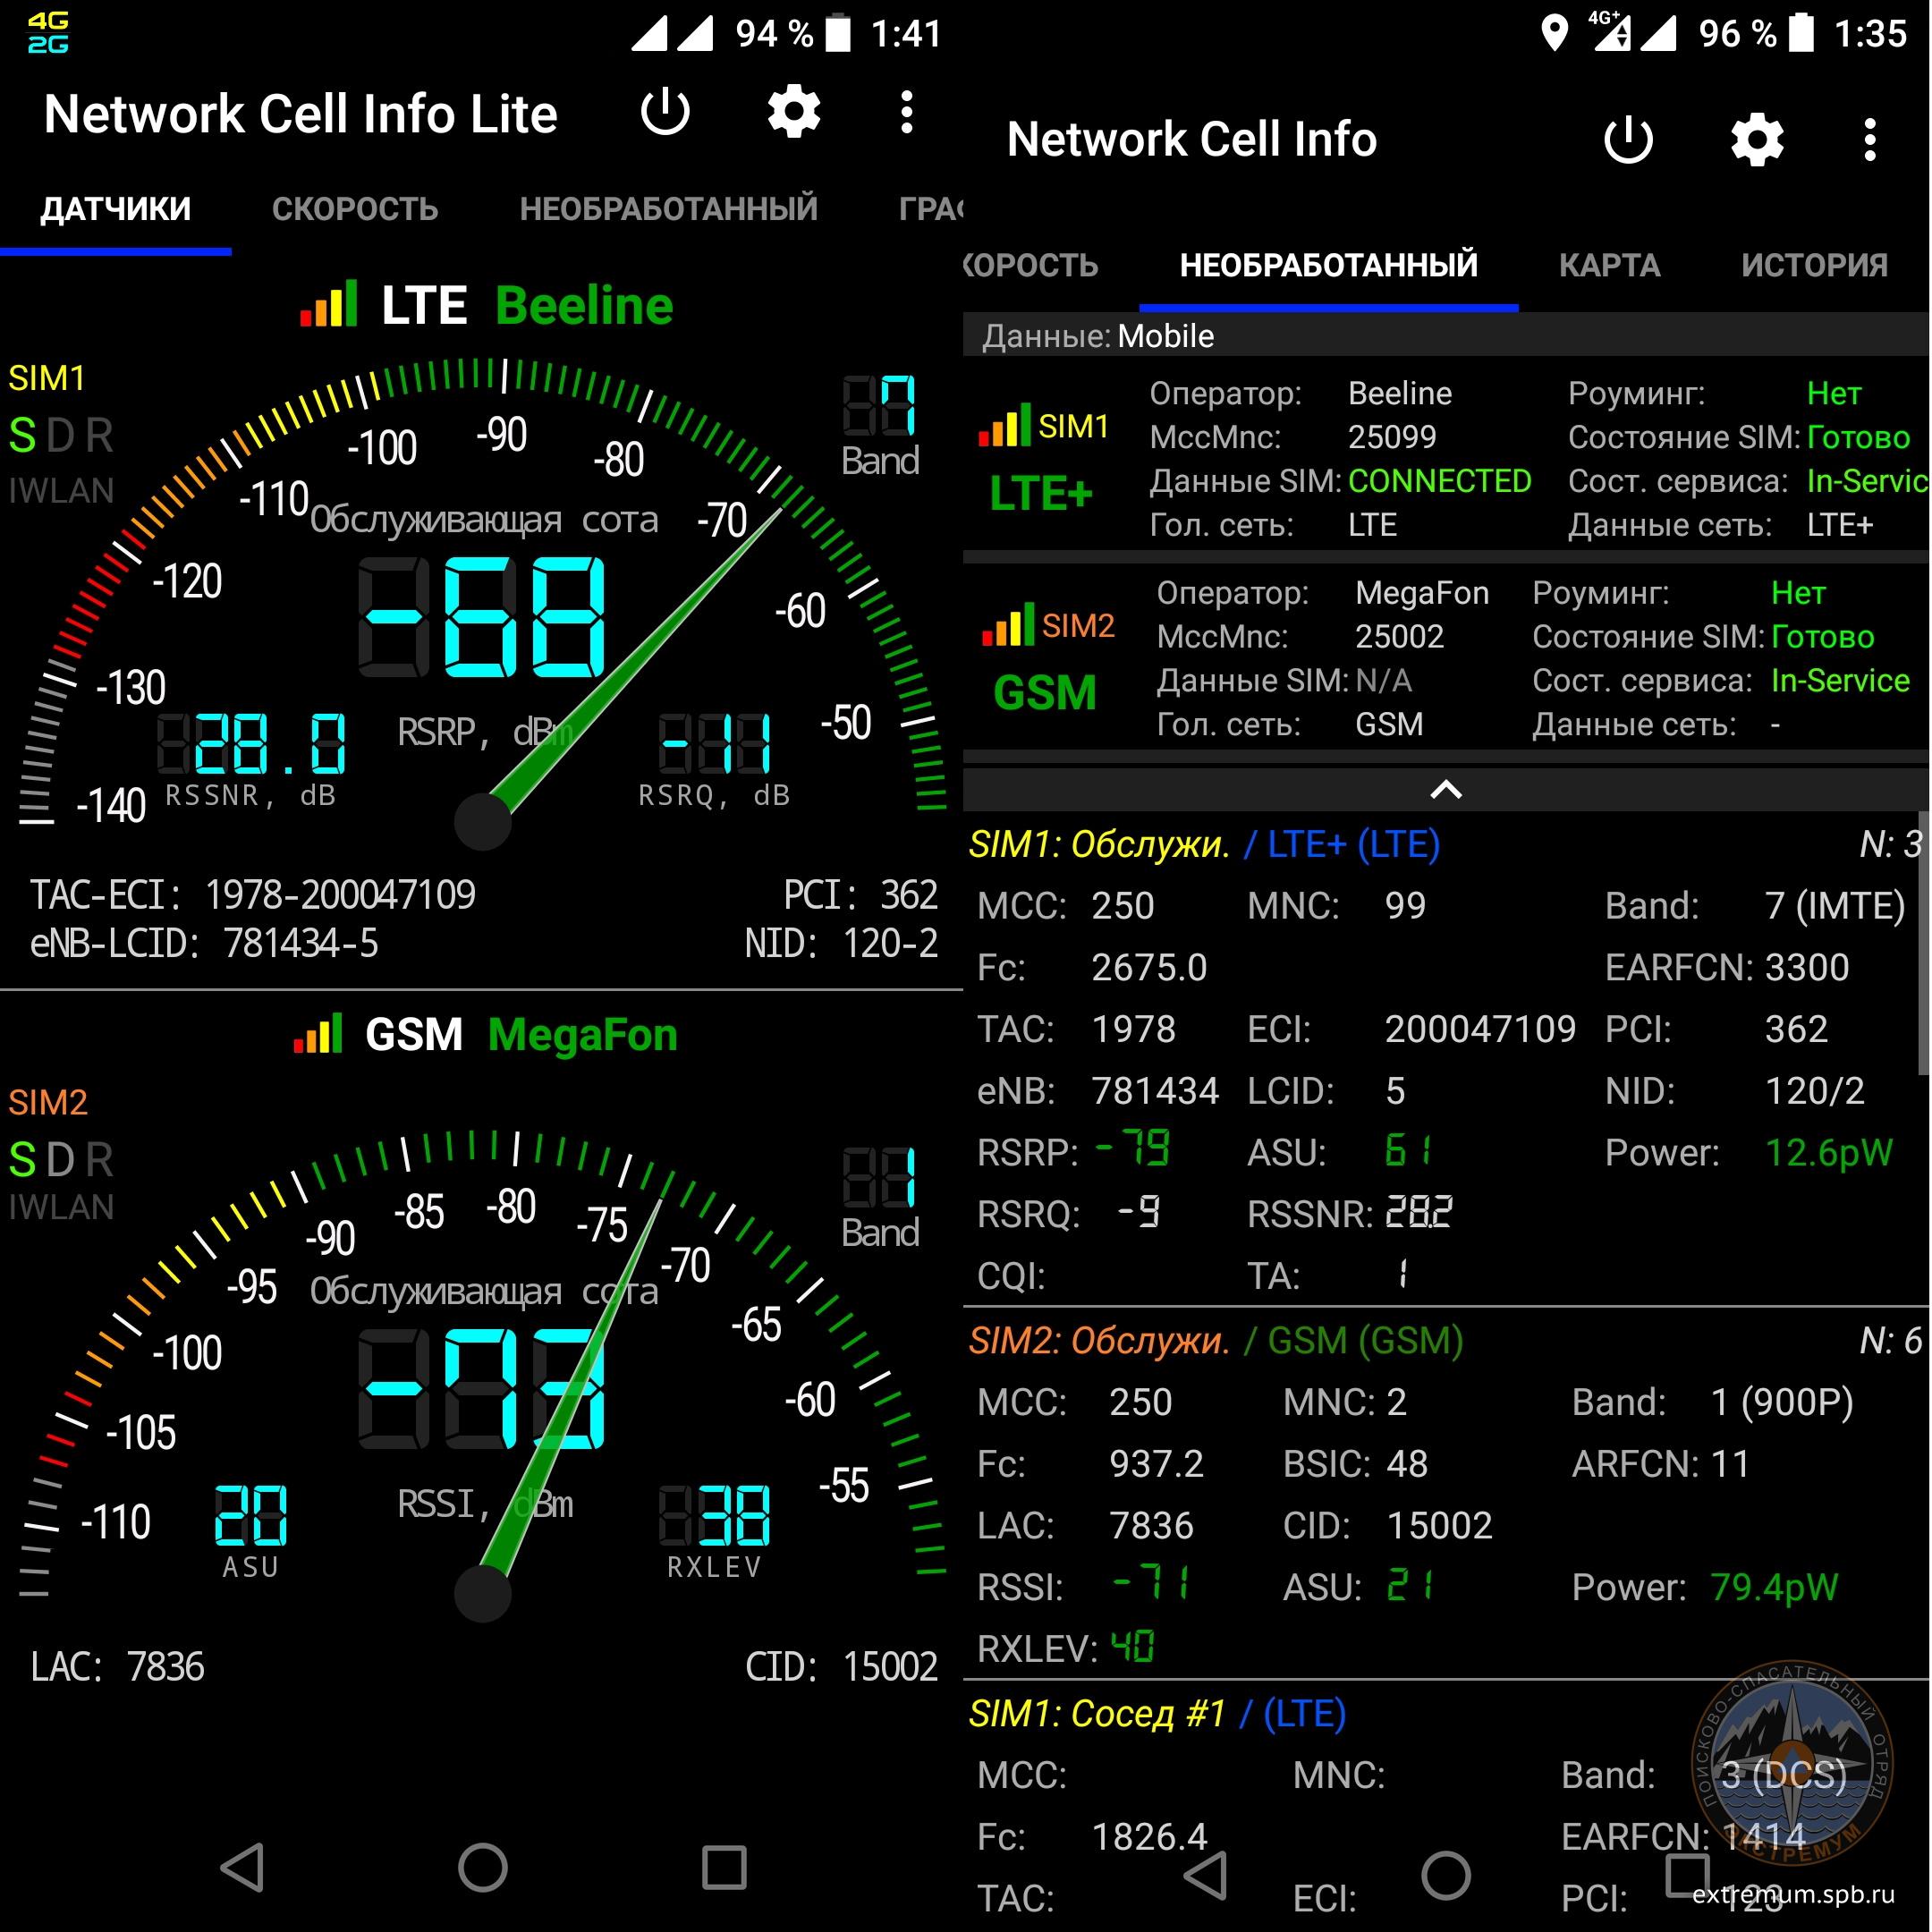Screen dimensions: 1932x1932
Task: Tap SIM1: Сосед #1 / (LTE) header
Action: click(x=1157, y=1713)
